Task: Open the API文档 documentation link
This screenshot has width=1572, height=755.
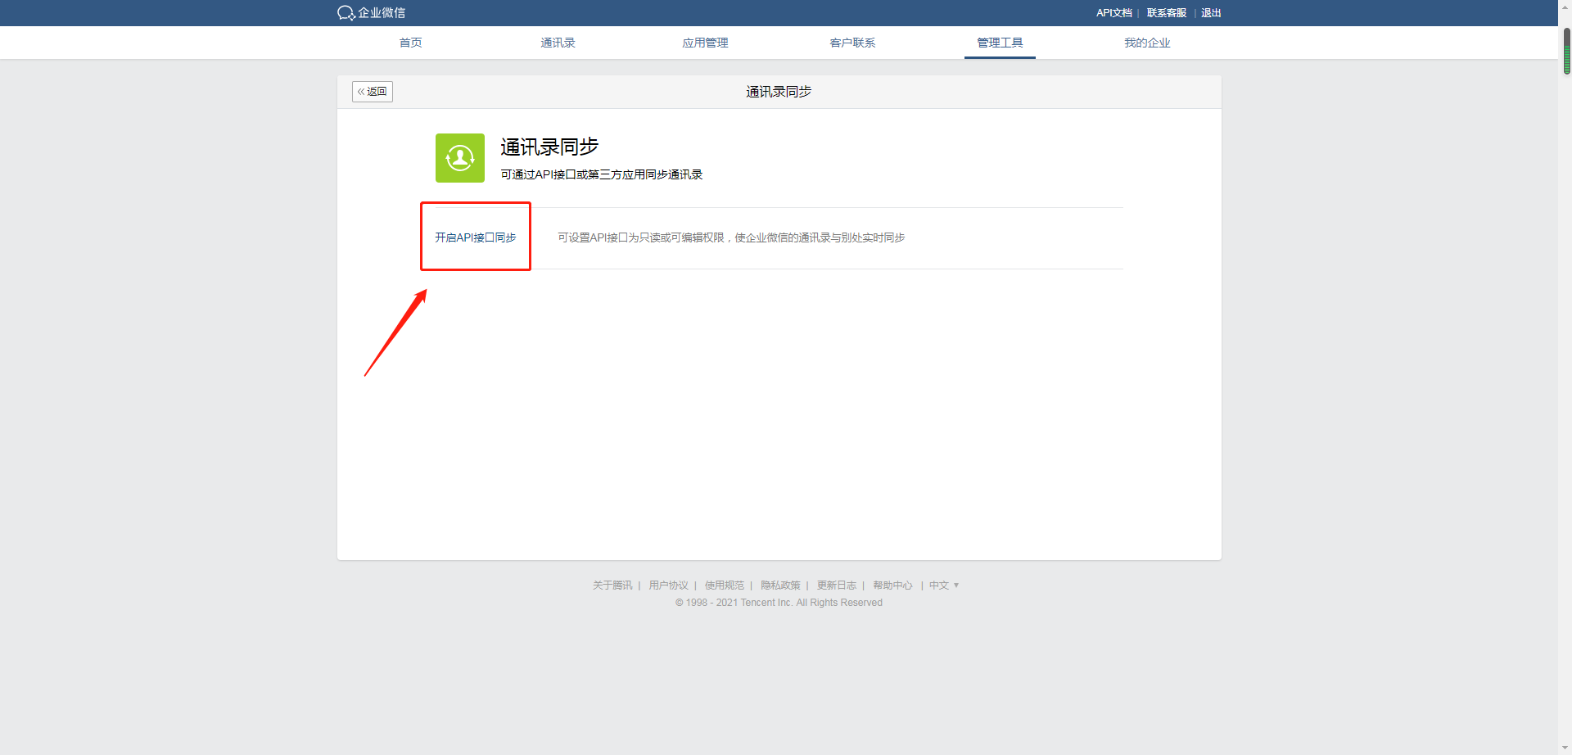Action: click(1113, 13)
